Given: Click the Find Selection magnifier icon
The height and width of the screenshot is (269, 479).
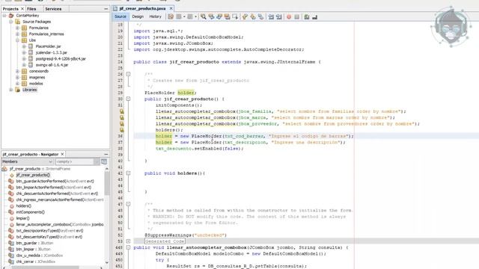Looking at the screenshot, I should pos(203,16).
